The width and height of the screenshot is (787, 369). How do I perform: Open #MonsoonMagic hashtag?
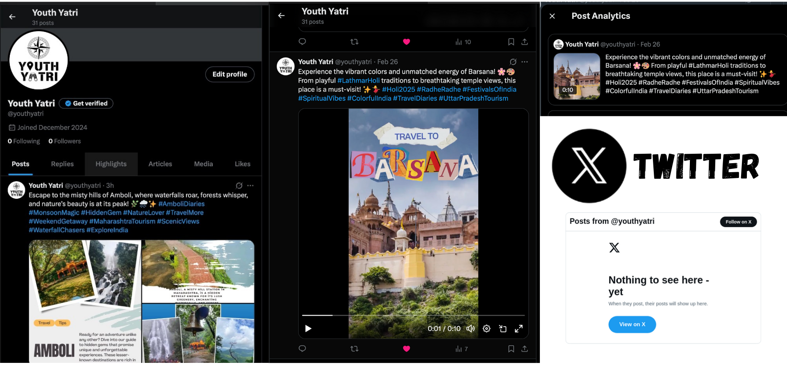tap(54, 212)
